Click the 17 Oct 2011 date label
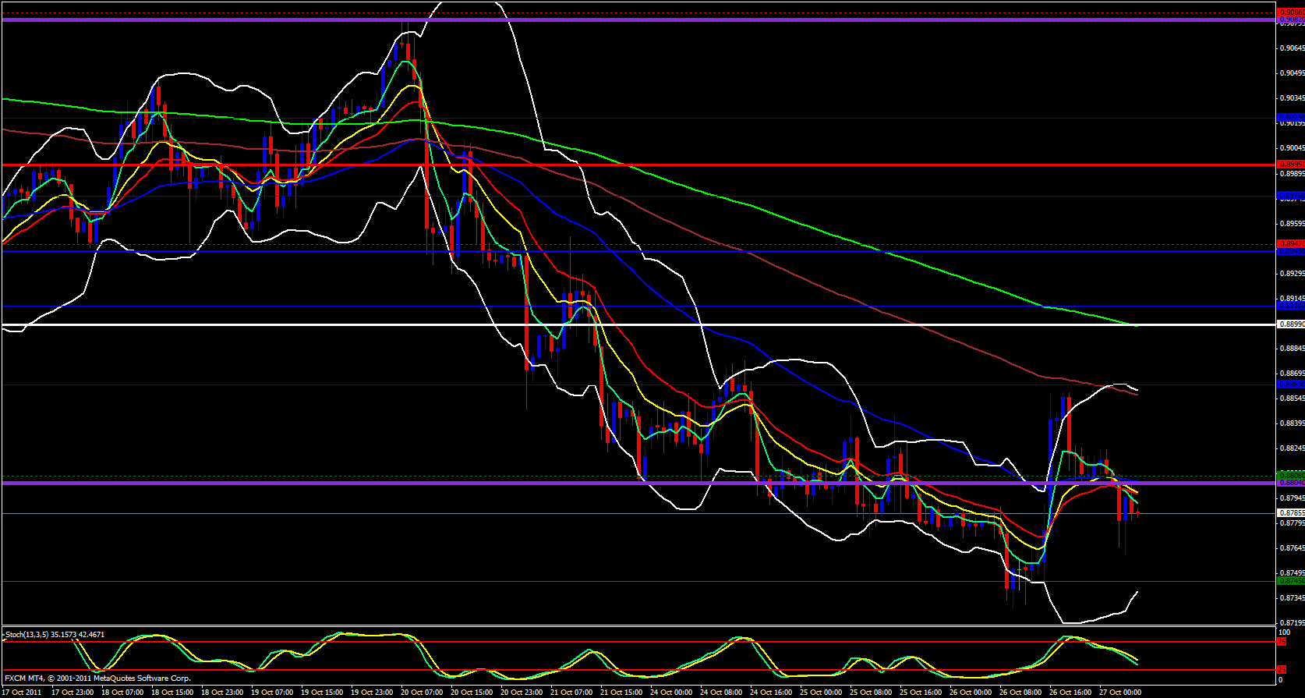Screen dimensions: 1305x698 pyautogui.click(x=22, y=693)
